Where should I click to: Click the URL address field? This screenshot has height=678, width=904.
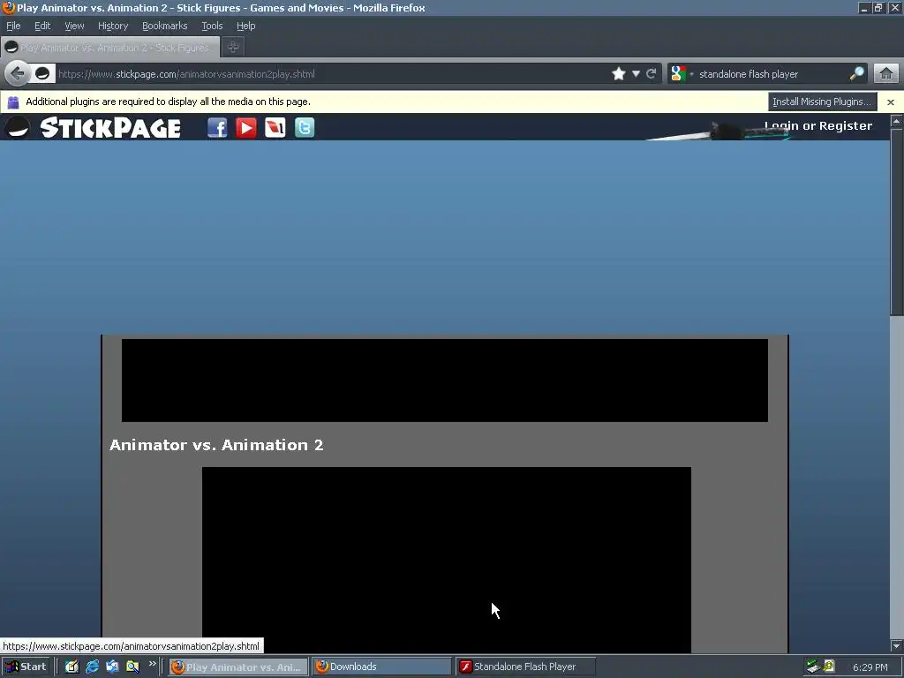click(332, 74)
